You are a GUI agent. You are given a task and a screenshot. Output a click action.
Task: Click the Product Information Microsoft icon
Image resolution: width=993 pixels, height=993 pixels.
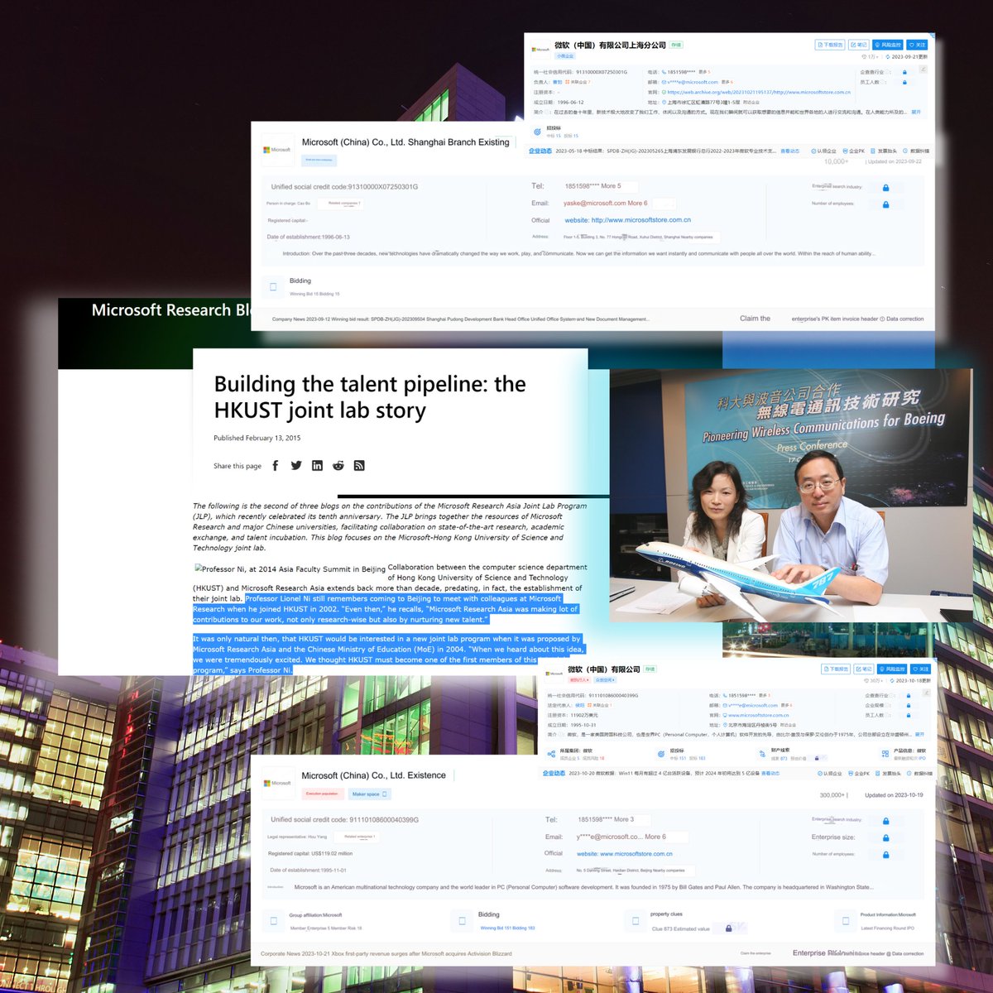tap(844, 920)
